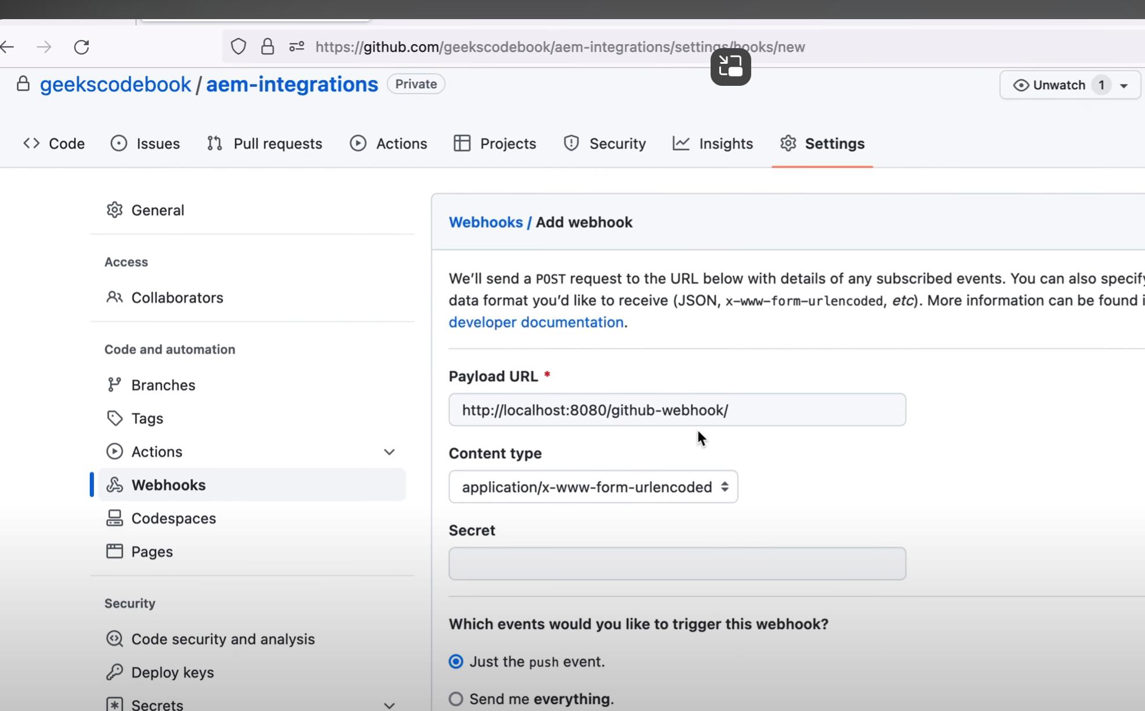
Task: Click the Collaborators people icon
Action: (115, 298)
